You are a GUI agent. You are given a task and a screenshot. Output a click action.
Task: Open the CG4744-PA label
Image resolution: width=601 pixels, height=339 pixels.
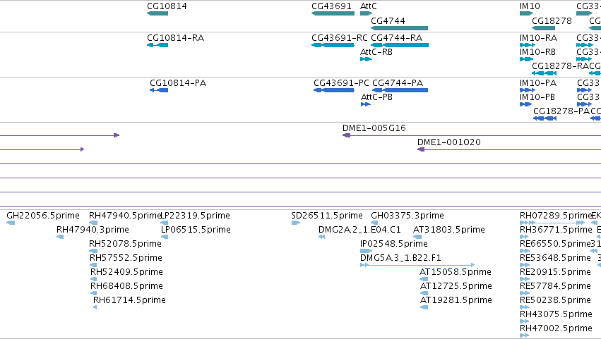click(398, 83)
